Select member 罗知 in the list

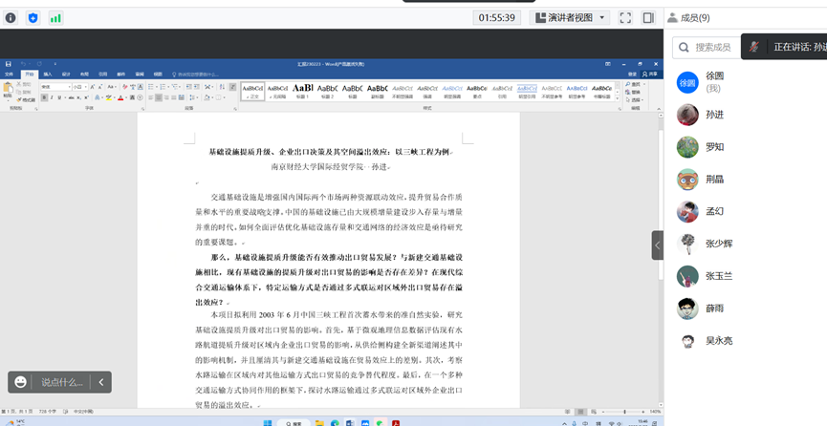[x=714, y=147]
